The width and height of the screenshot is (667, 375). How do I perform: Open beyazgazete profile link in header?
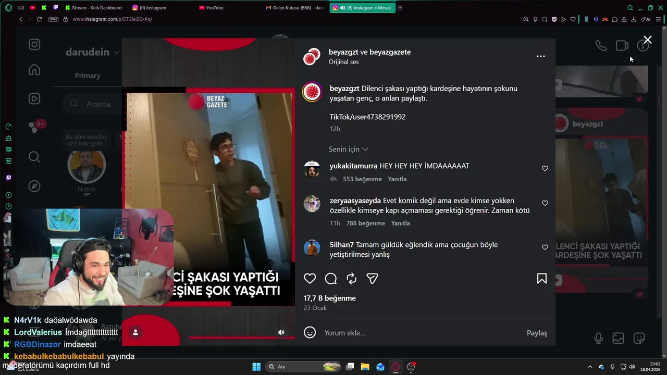point(390,52)
